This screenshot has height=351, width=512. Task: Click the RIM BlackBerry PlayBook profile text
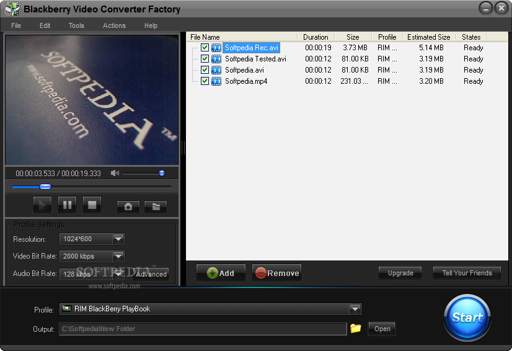112,308
